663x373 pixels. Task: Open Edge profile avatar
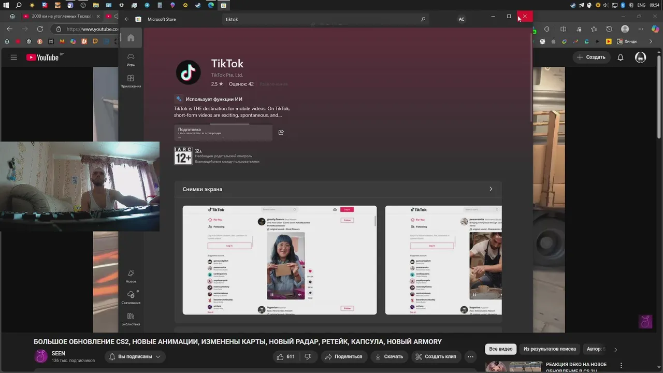(625, 29)
